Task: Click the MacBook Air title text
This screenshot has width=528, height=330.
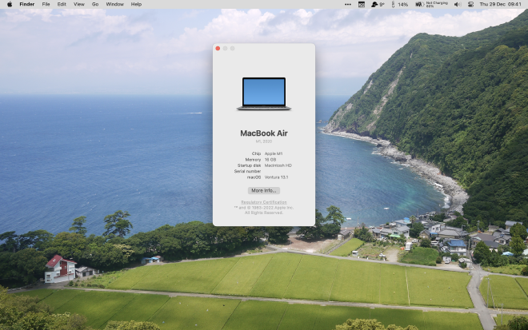Action: (264, 133)
